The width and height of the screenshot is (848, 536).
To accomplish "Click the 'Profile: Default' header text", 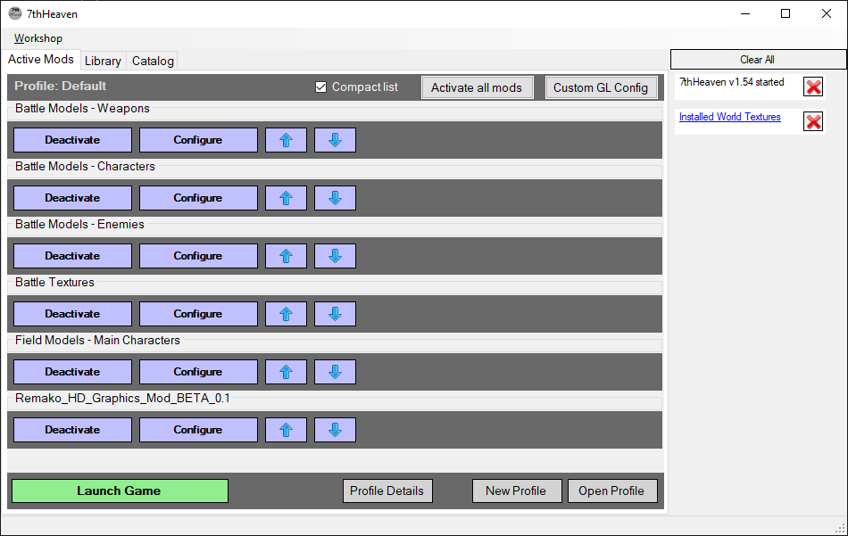I will (x=60, y=86).
